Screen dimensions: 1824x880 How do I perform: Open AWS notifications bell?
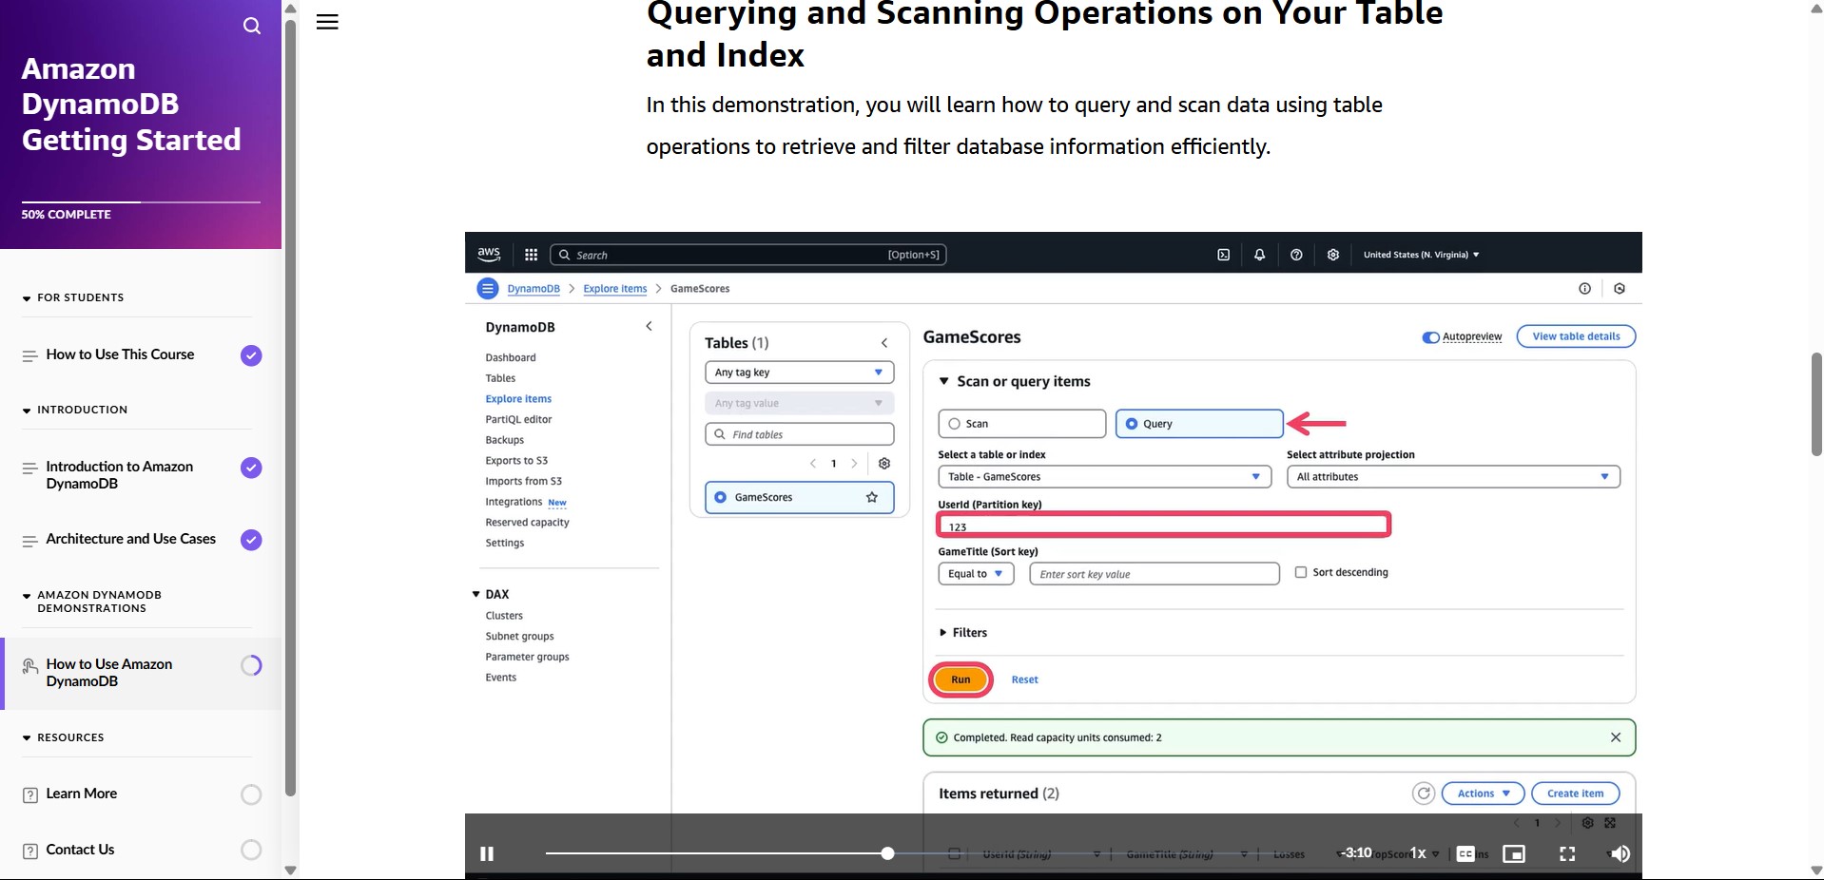1259,255
